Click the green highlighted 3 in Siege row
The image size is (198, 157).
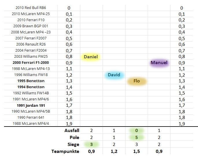pos(91,144)
